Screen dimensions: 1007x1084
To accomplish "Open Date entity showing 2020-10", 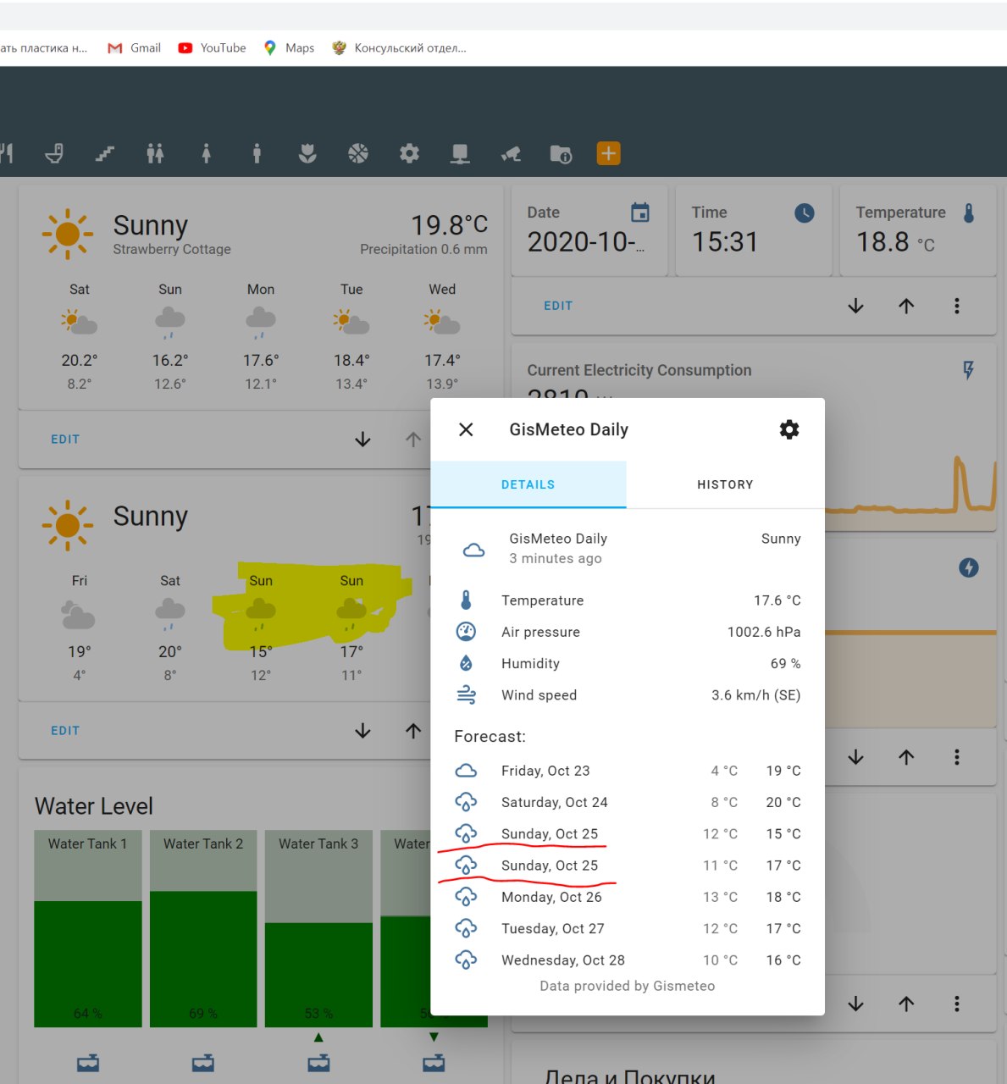I will pyautogui.click(x=589, y=230).
